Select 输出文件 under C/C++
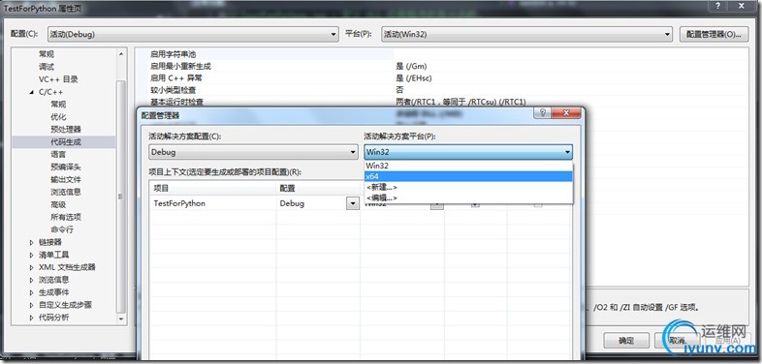The image size is (762, 364). click(x=66, y=179)
